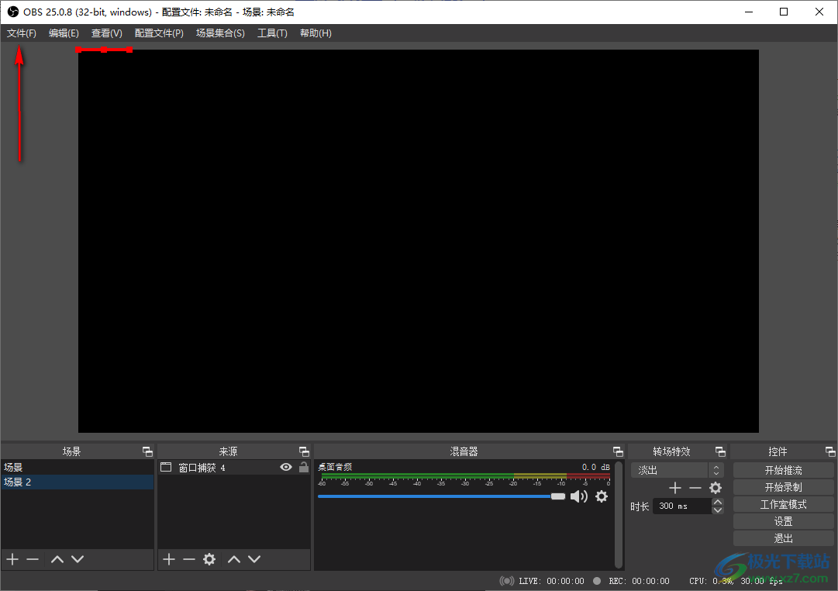This screenshot has height=591, width=838.
Task: Click the 300 ms duration field
Action: click(x=682, y=506)
